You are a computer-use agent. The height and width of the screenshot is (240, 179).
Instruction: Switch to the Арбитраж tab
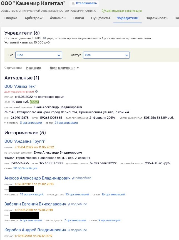33,18
